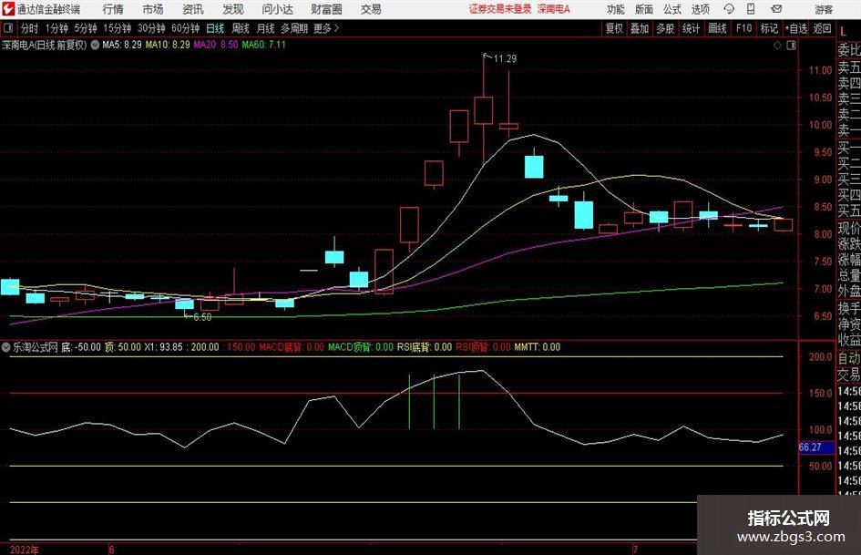Open the 行情 menu
This screenshot has height=555, width=861.
click(x=113, y=9)
